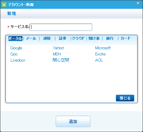The width and height of the screenshot is (143, 132).
Task: Select the MSN service link
Action: [57, 54]
